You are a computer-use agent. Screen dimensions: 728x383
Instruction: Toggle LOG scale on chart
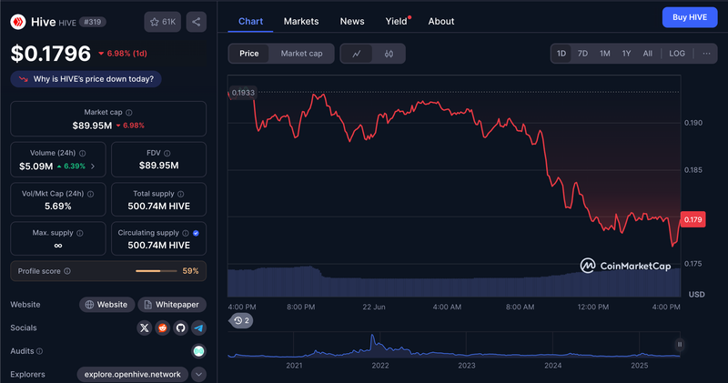(x=677, y=54)
